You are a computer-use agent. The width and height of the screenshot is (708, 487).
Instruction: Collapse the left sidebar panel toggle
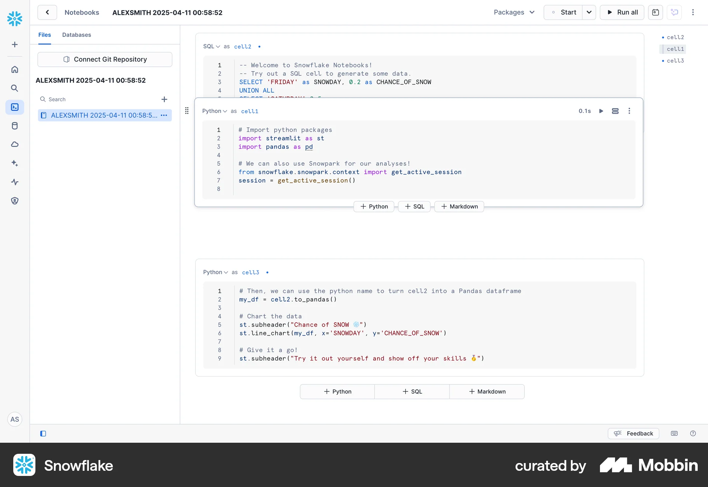(x=43, y=434)
